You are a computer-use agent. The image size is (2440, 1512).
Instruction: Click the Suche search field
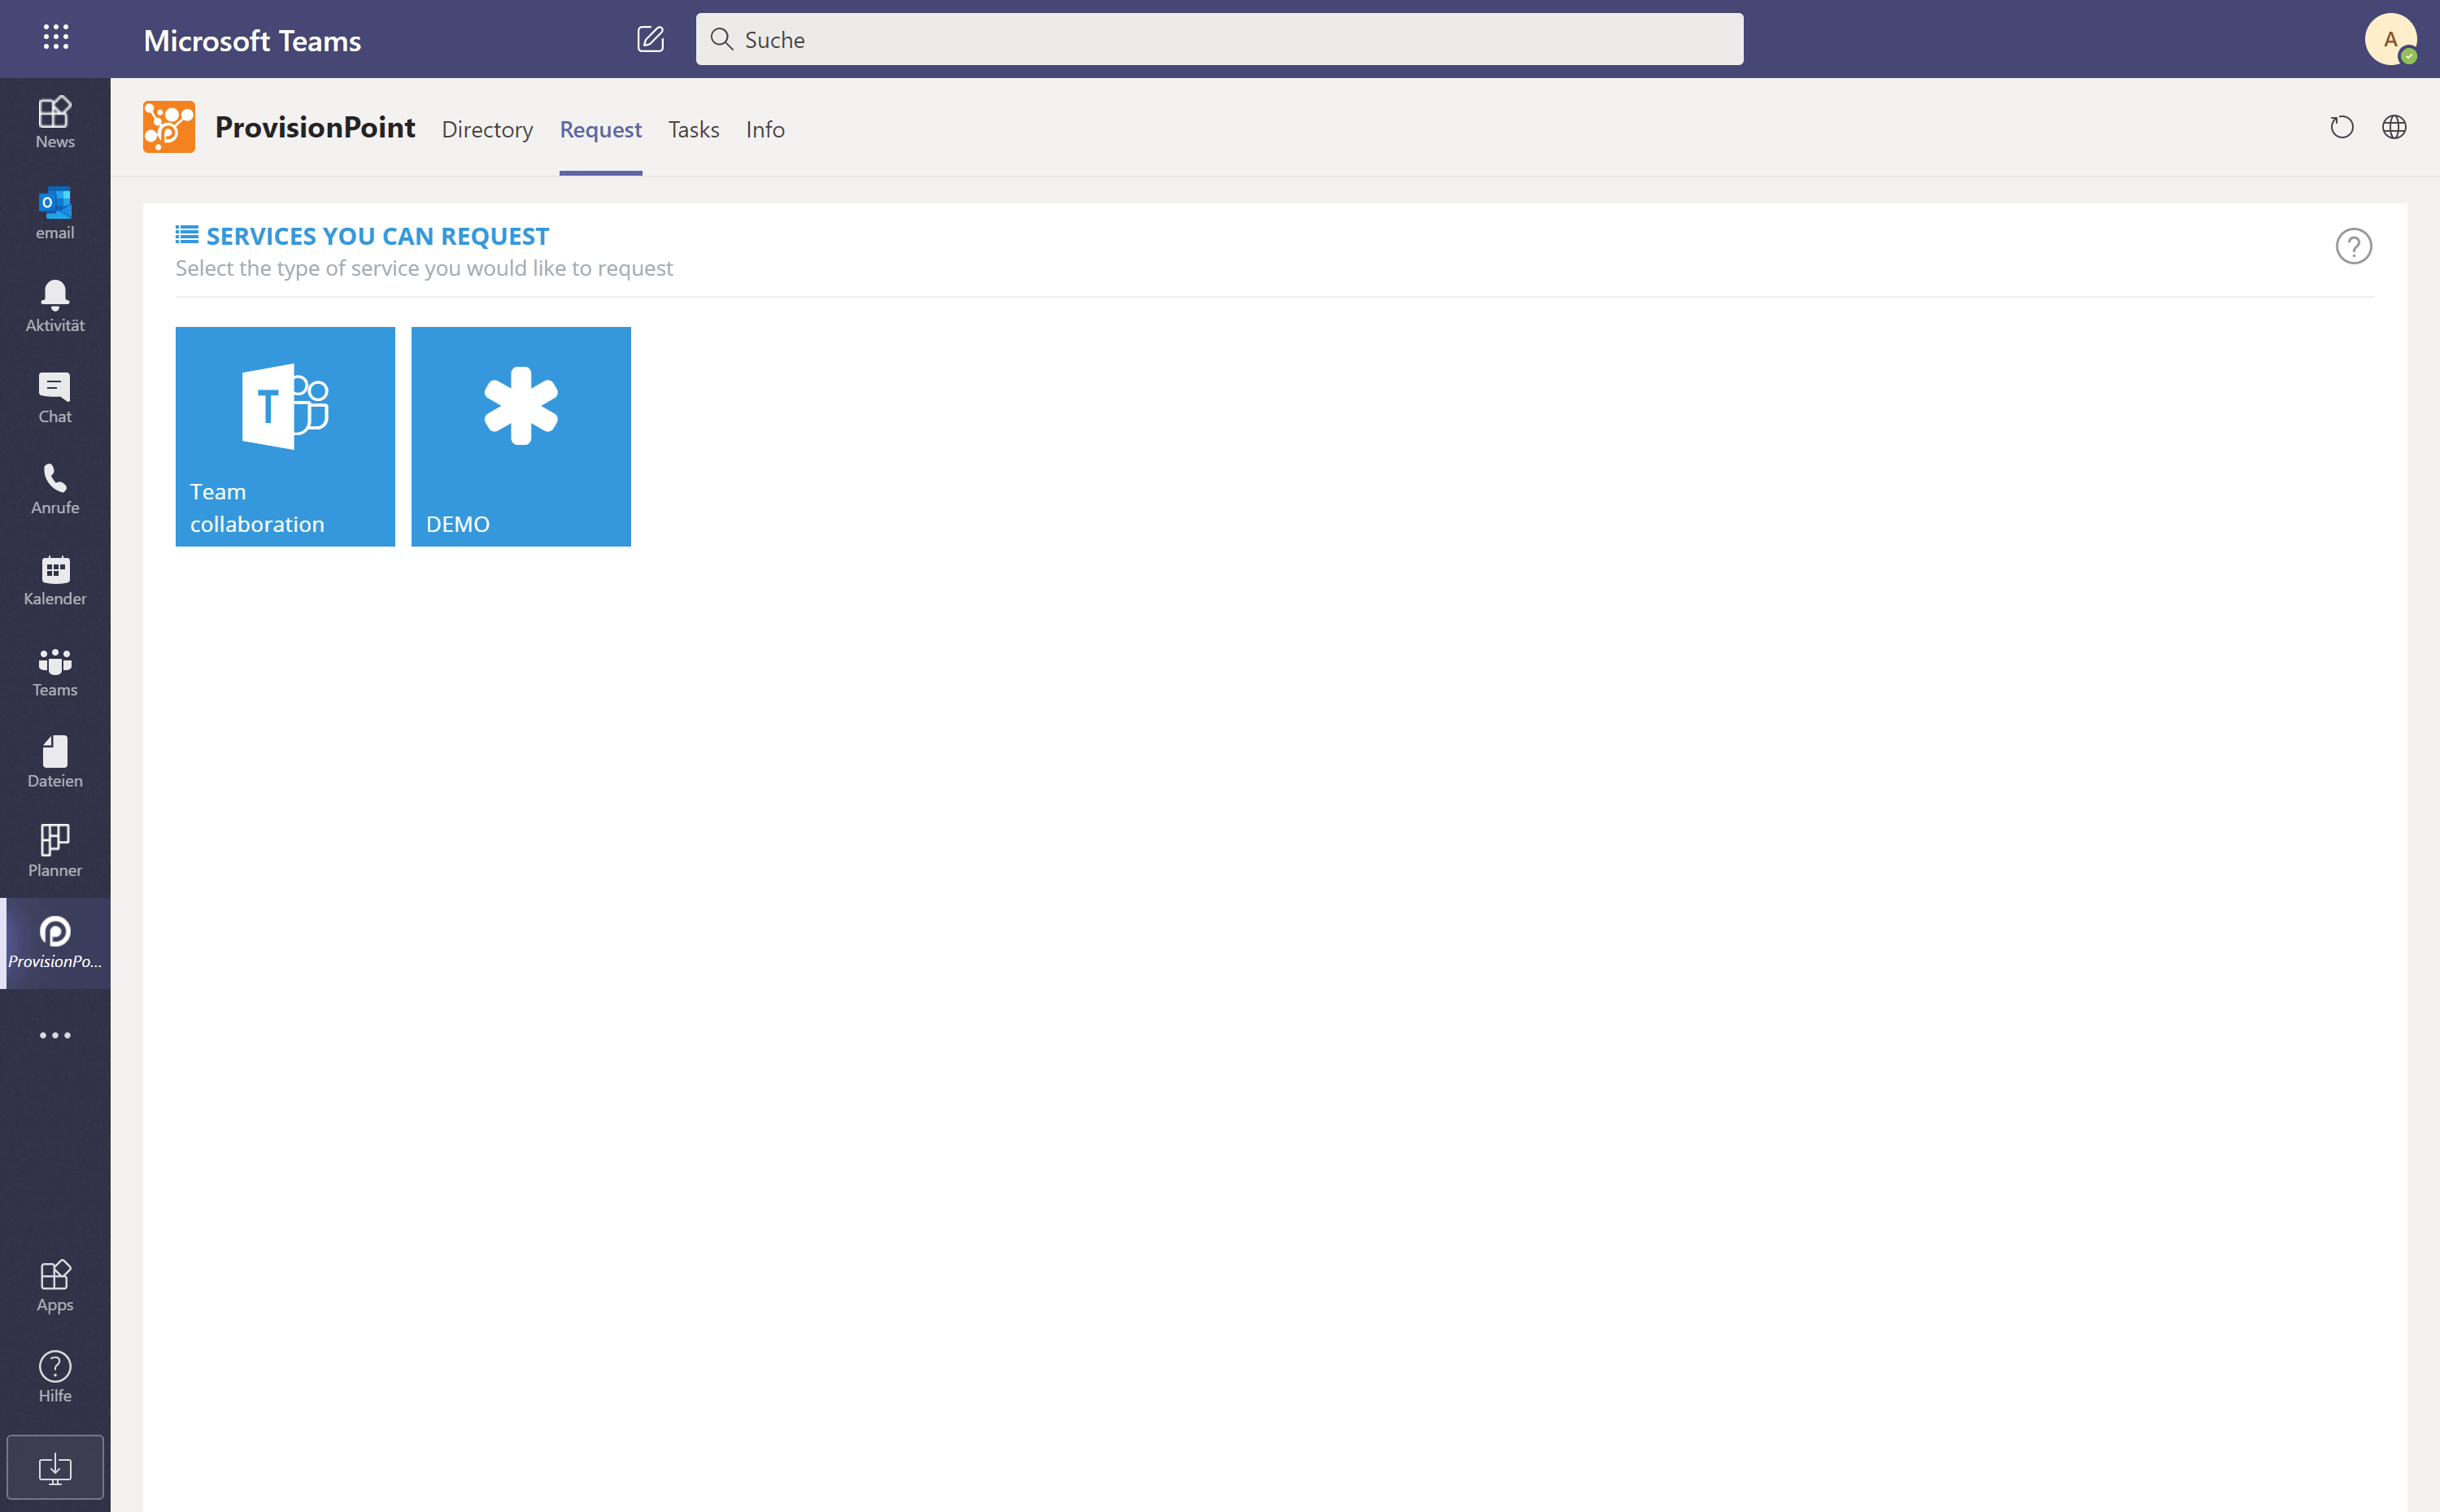(1219, 39)
